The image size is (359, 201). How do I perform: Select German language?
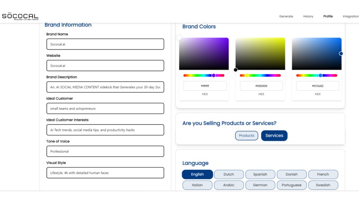260,185
